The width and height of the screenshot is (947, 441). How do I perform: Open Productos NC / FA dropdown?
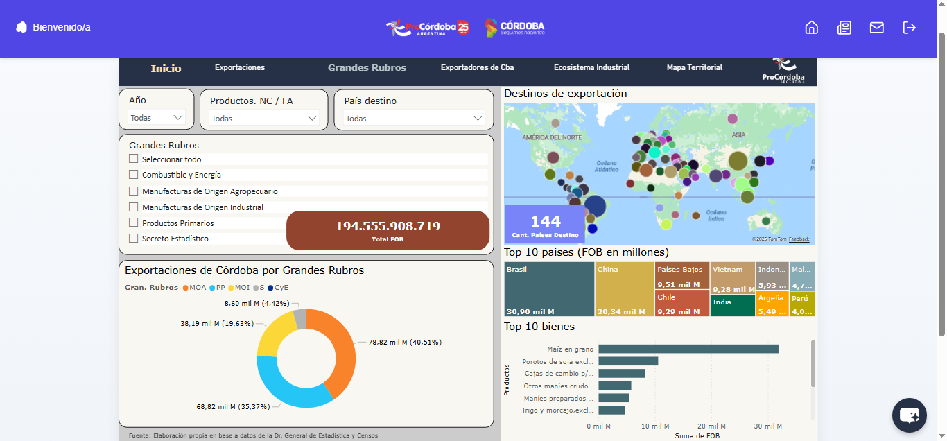[263, 119]
